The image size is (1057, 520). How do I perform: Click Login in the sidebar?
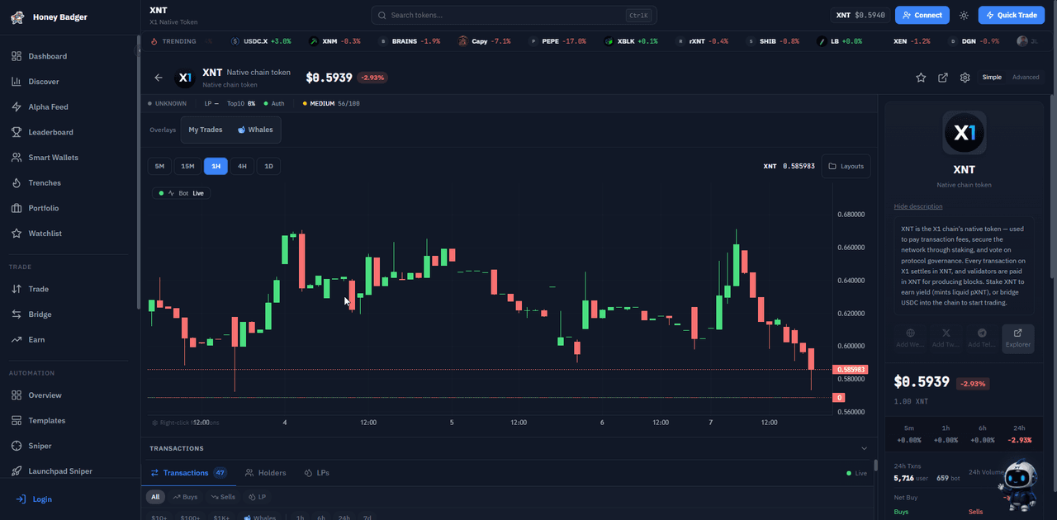click(x=35, y=499)
